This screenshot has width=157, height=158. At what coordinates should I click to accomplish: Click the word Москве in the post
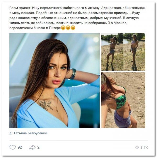coord(120,23)
